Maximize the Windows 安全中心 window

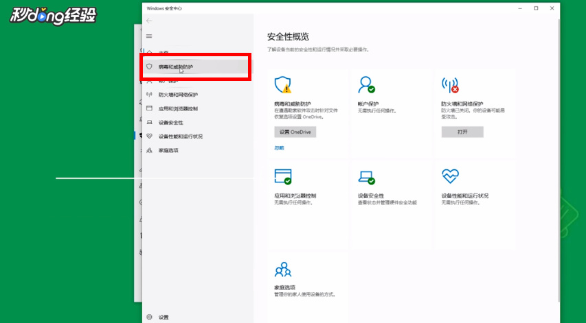[536, 8]
